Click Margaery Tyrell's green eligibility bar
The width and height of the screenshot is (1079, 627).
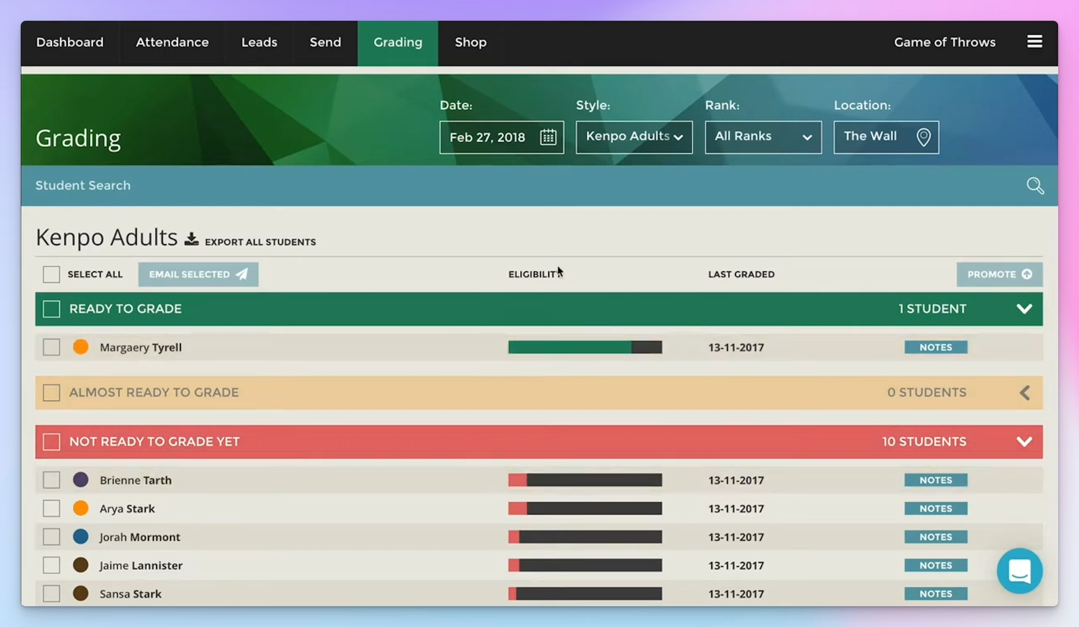click(585, 347)
